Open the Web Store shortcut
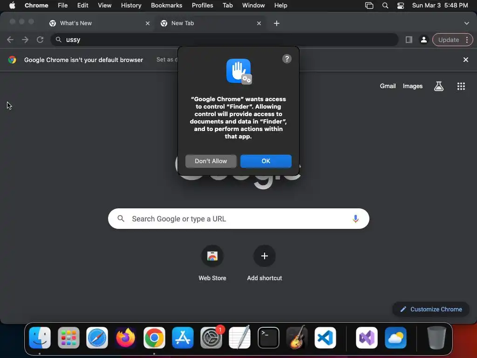The width and height of the screenshot is (477, 358). pos(212,264)
